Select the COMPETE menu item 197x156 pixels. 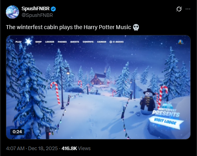[88, 42]
